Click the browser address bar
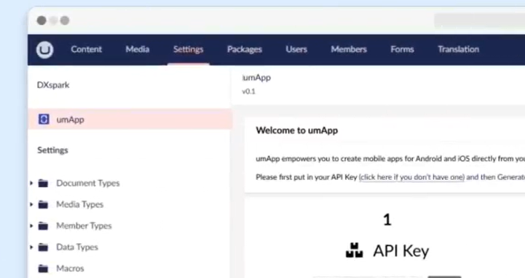The width and height of the screenshot is (525, 278). click(480, 21)
